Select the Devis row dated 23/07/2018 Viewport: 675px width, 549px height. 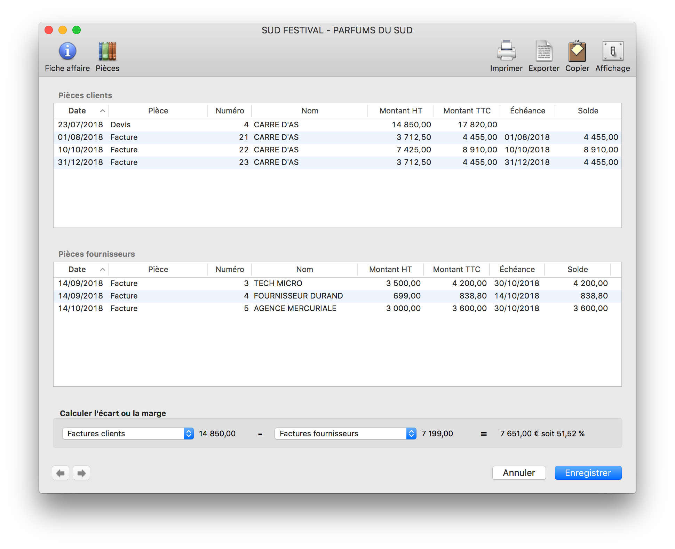(337, 125)
